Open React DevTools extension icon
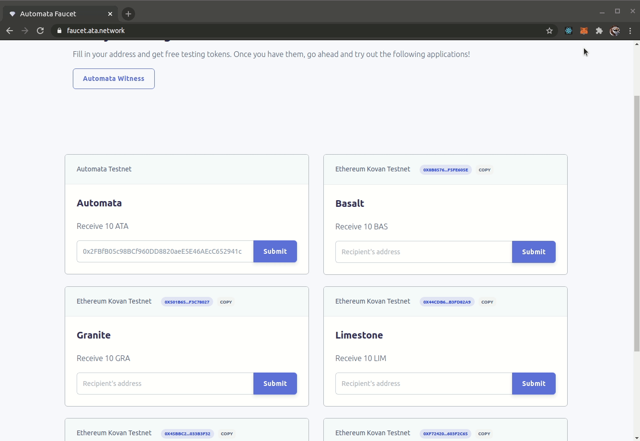 (569, 31)
